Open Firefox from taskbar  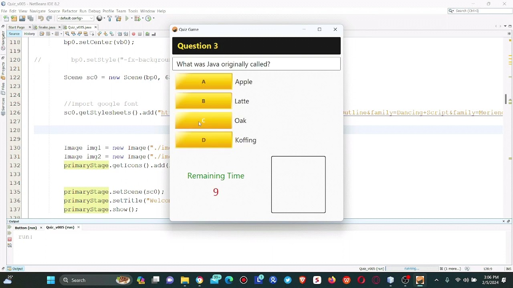[332, 280]
